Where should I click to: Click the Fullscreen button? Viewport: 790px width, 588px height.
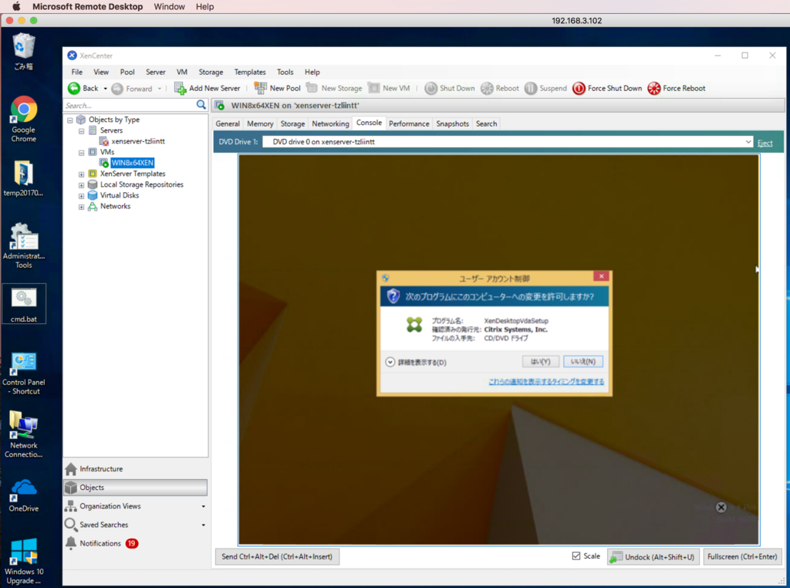pyautogui.click(x=742, y=557)
